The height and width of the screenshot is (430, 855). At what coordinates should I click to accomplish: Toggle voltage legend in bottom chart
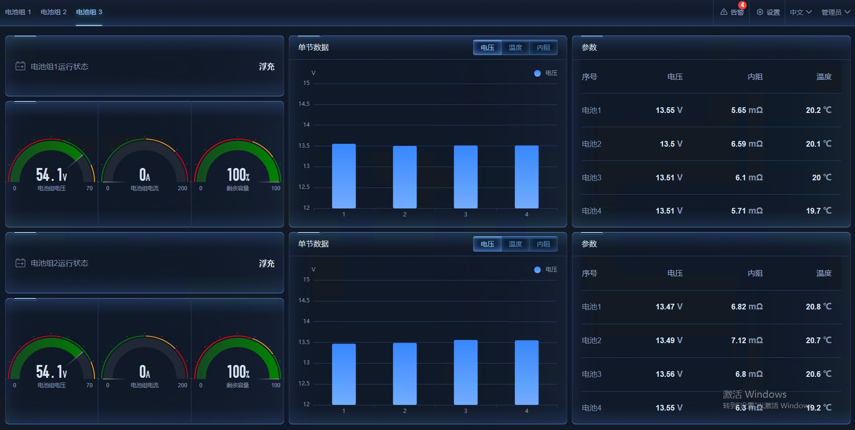[x=545, y=270]
